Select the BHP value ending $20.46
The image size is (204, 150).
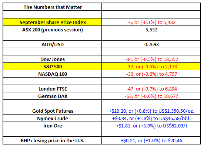tap(151, 140)
